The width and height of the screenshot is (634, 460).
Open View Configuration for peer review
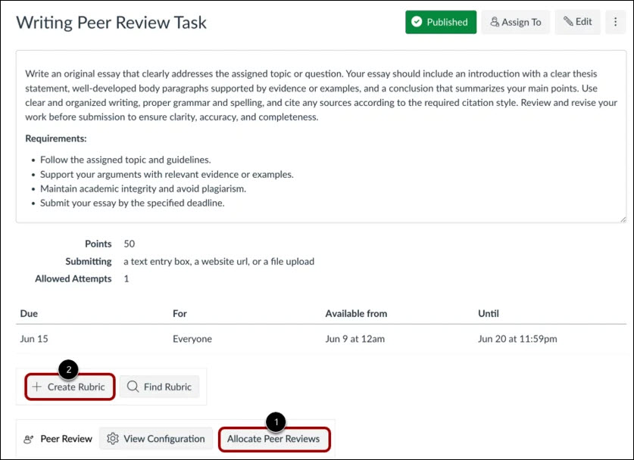point(156,439)
